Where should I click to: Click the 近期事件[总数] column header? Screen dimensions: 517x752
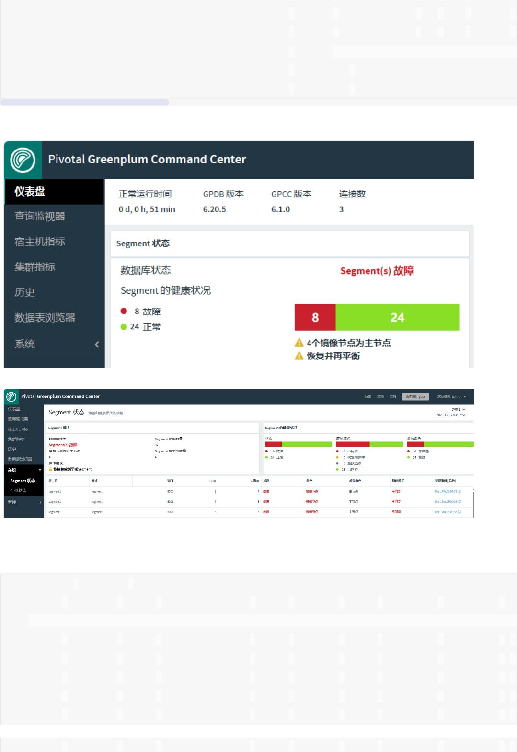[x=445, y=481]
